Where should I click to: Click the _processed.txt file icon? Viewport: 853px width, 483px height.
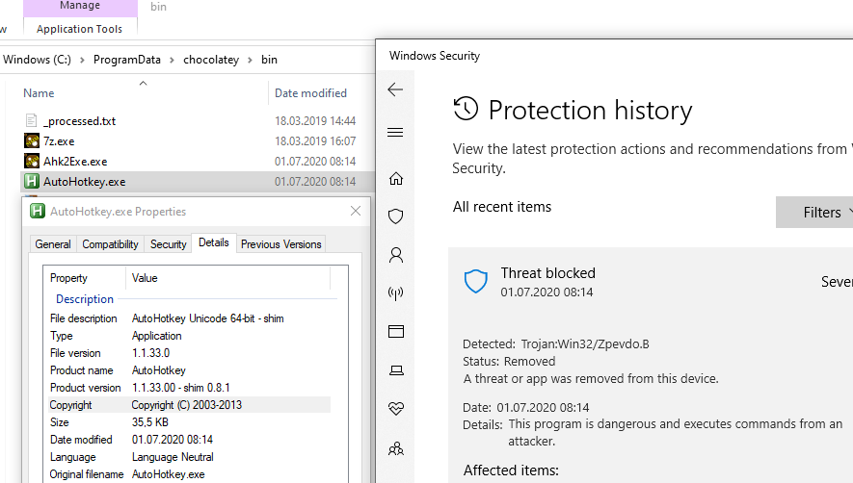pos(32,120)
